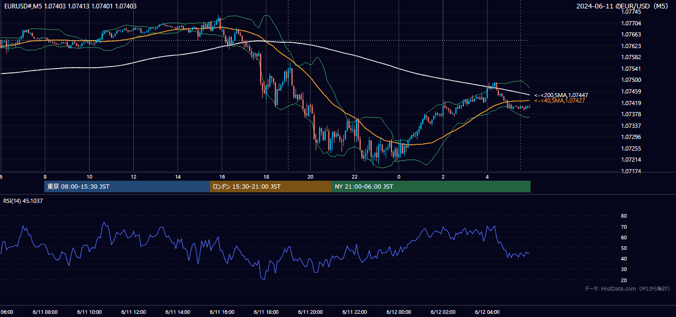Screen dimensions: 676x317
Task: Click the 6/11 22:00 bottom date label
Action: click(354, 312)
